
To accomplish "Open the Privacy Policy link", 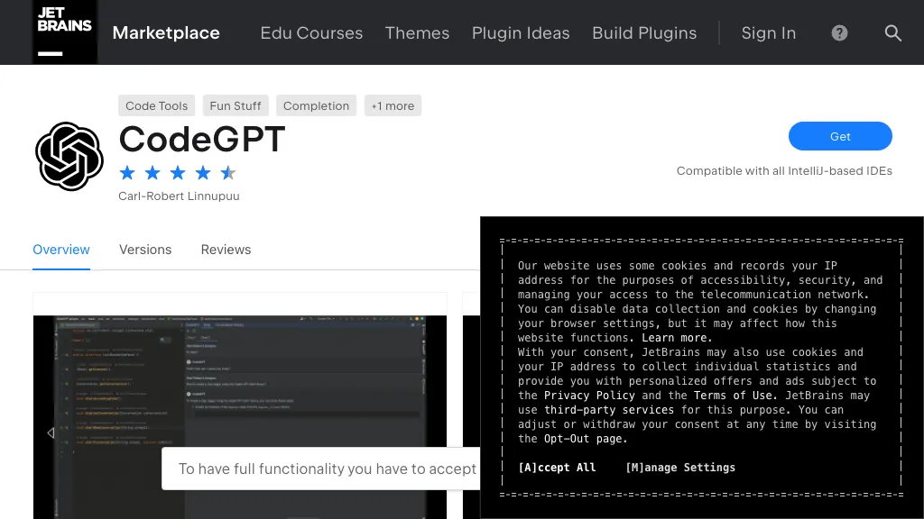I will coord(590,395).
